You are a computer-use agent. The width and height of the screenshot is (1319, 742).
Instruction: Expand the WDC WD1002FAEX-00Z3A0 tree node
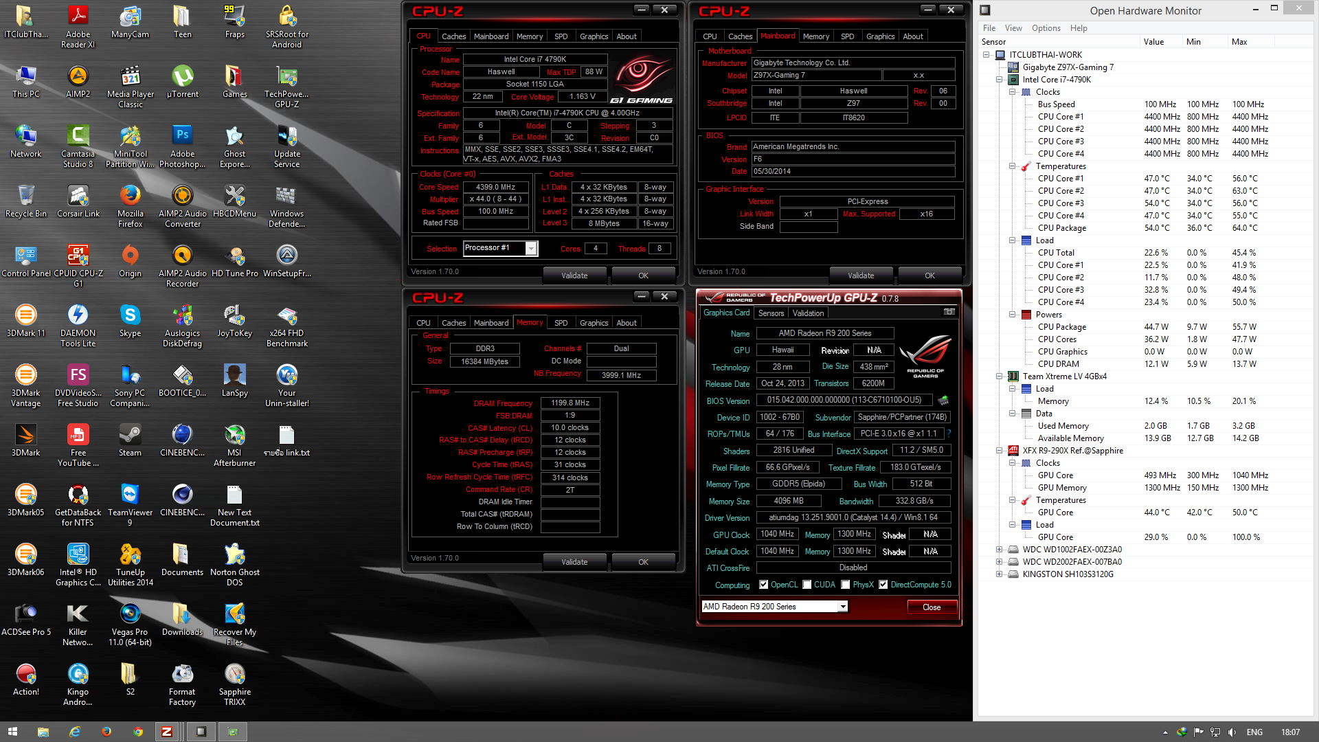(999, 550)
